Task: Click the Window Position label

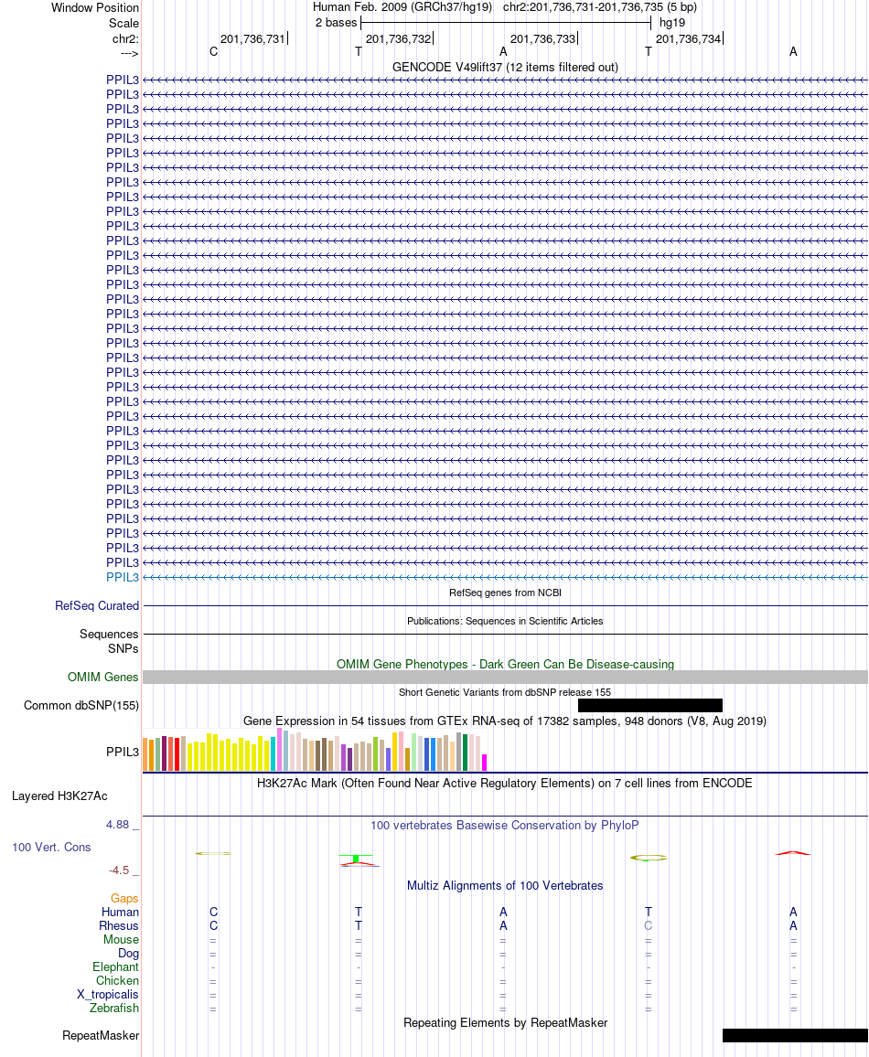Action: point(95,8)
